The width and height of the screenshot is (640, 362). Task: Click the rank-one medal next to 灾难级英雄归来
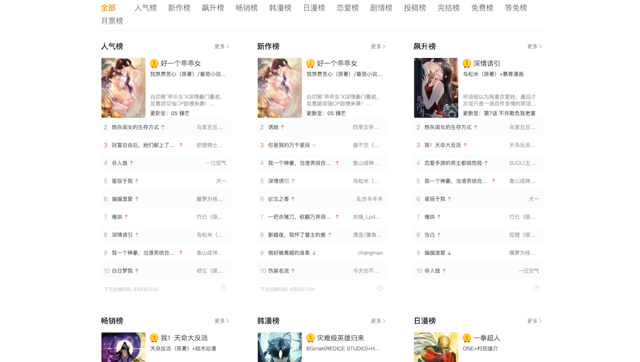point(310,338)
